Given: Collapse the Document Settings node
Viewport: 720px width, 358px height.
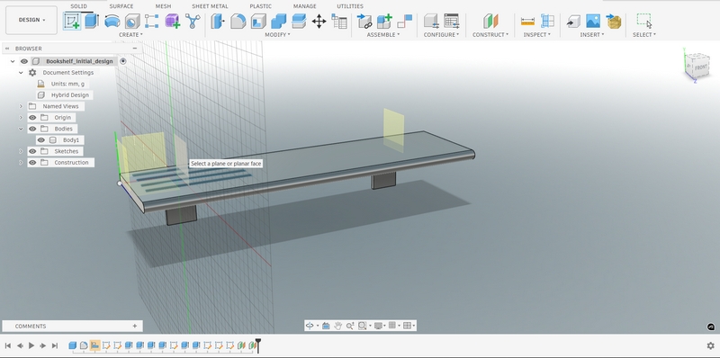Looking at the screenshot, I should pos(21,73).
